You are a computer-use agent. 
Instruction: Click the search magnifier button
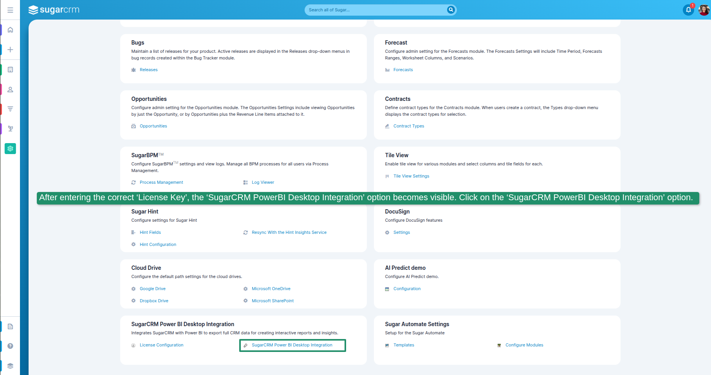(451, 10)
